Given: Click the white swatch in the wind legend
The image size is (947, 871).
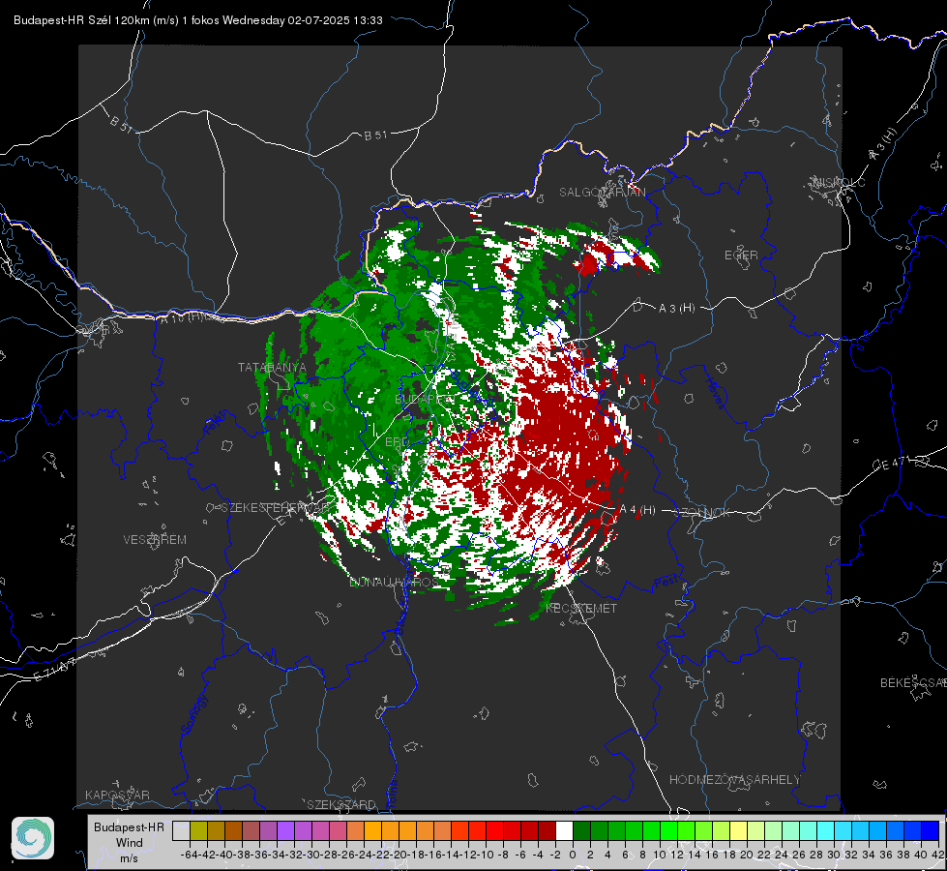Looking at the screenshot, I should (564, 831).
